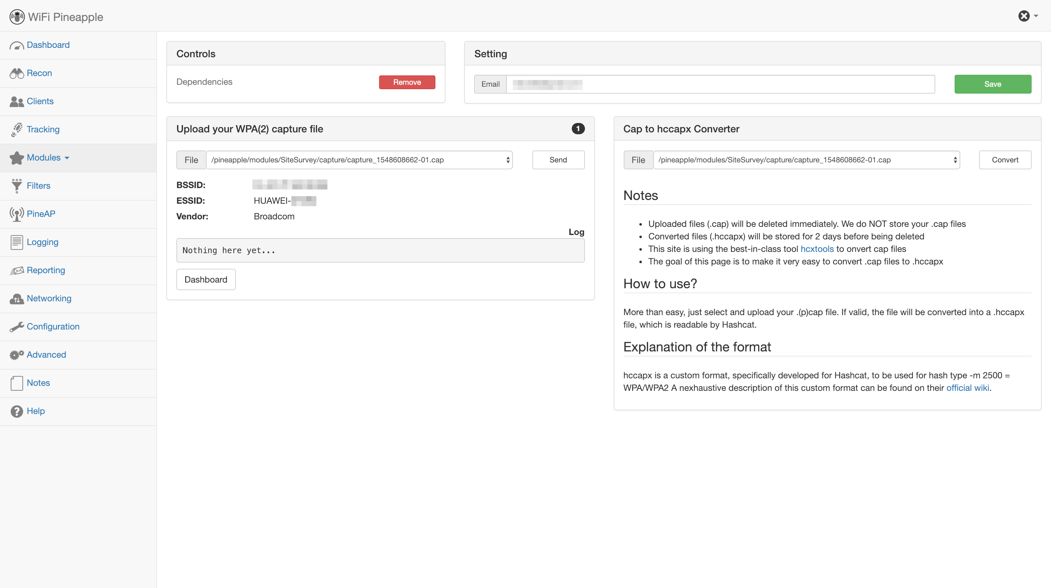
Task: Open the Clients page
Action: click(40, 101)
